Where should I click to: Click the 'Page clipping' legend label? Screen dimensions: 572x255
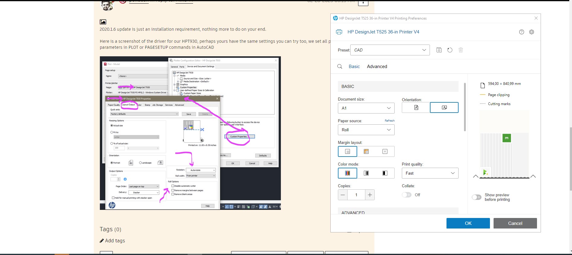[499, 95]
